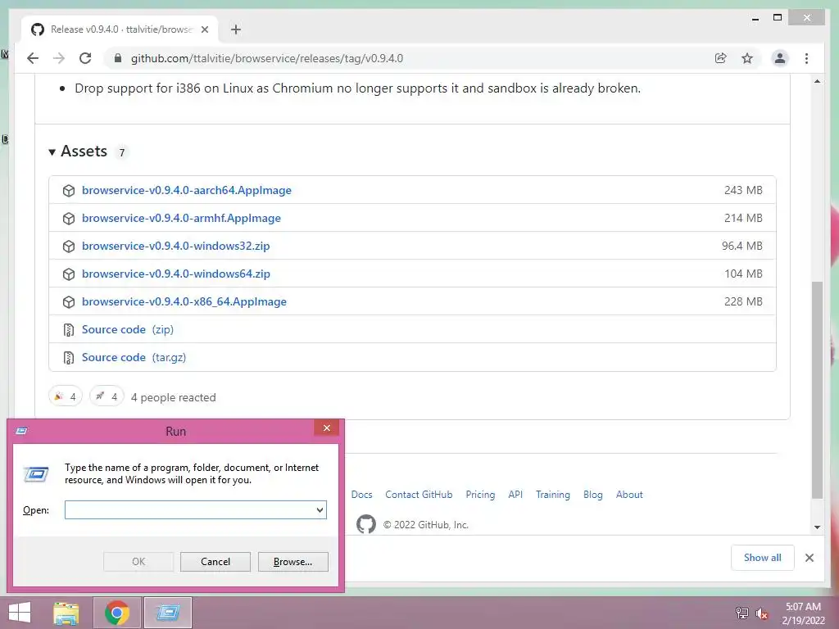Open the Chrome profile avatar
839x629 pixels.
point(780,58)
